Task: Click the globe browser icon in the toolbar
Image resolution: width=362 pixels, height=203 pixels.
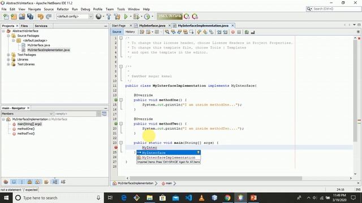Action: coord(98,16)
